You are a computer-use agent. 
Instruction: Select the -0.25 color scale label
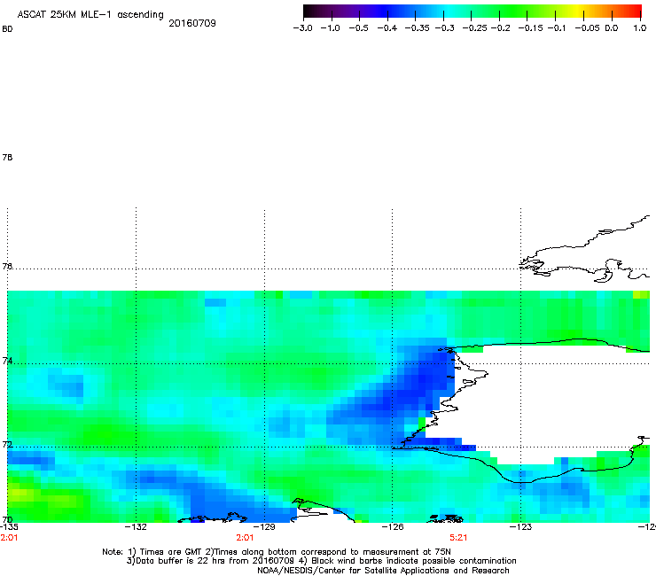(475, 28)
